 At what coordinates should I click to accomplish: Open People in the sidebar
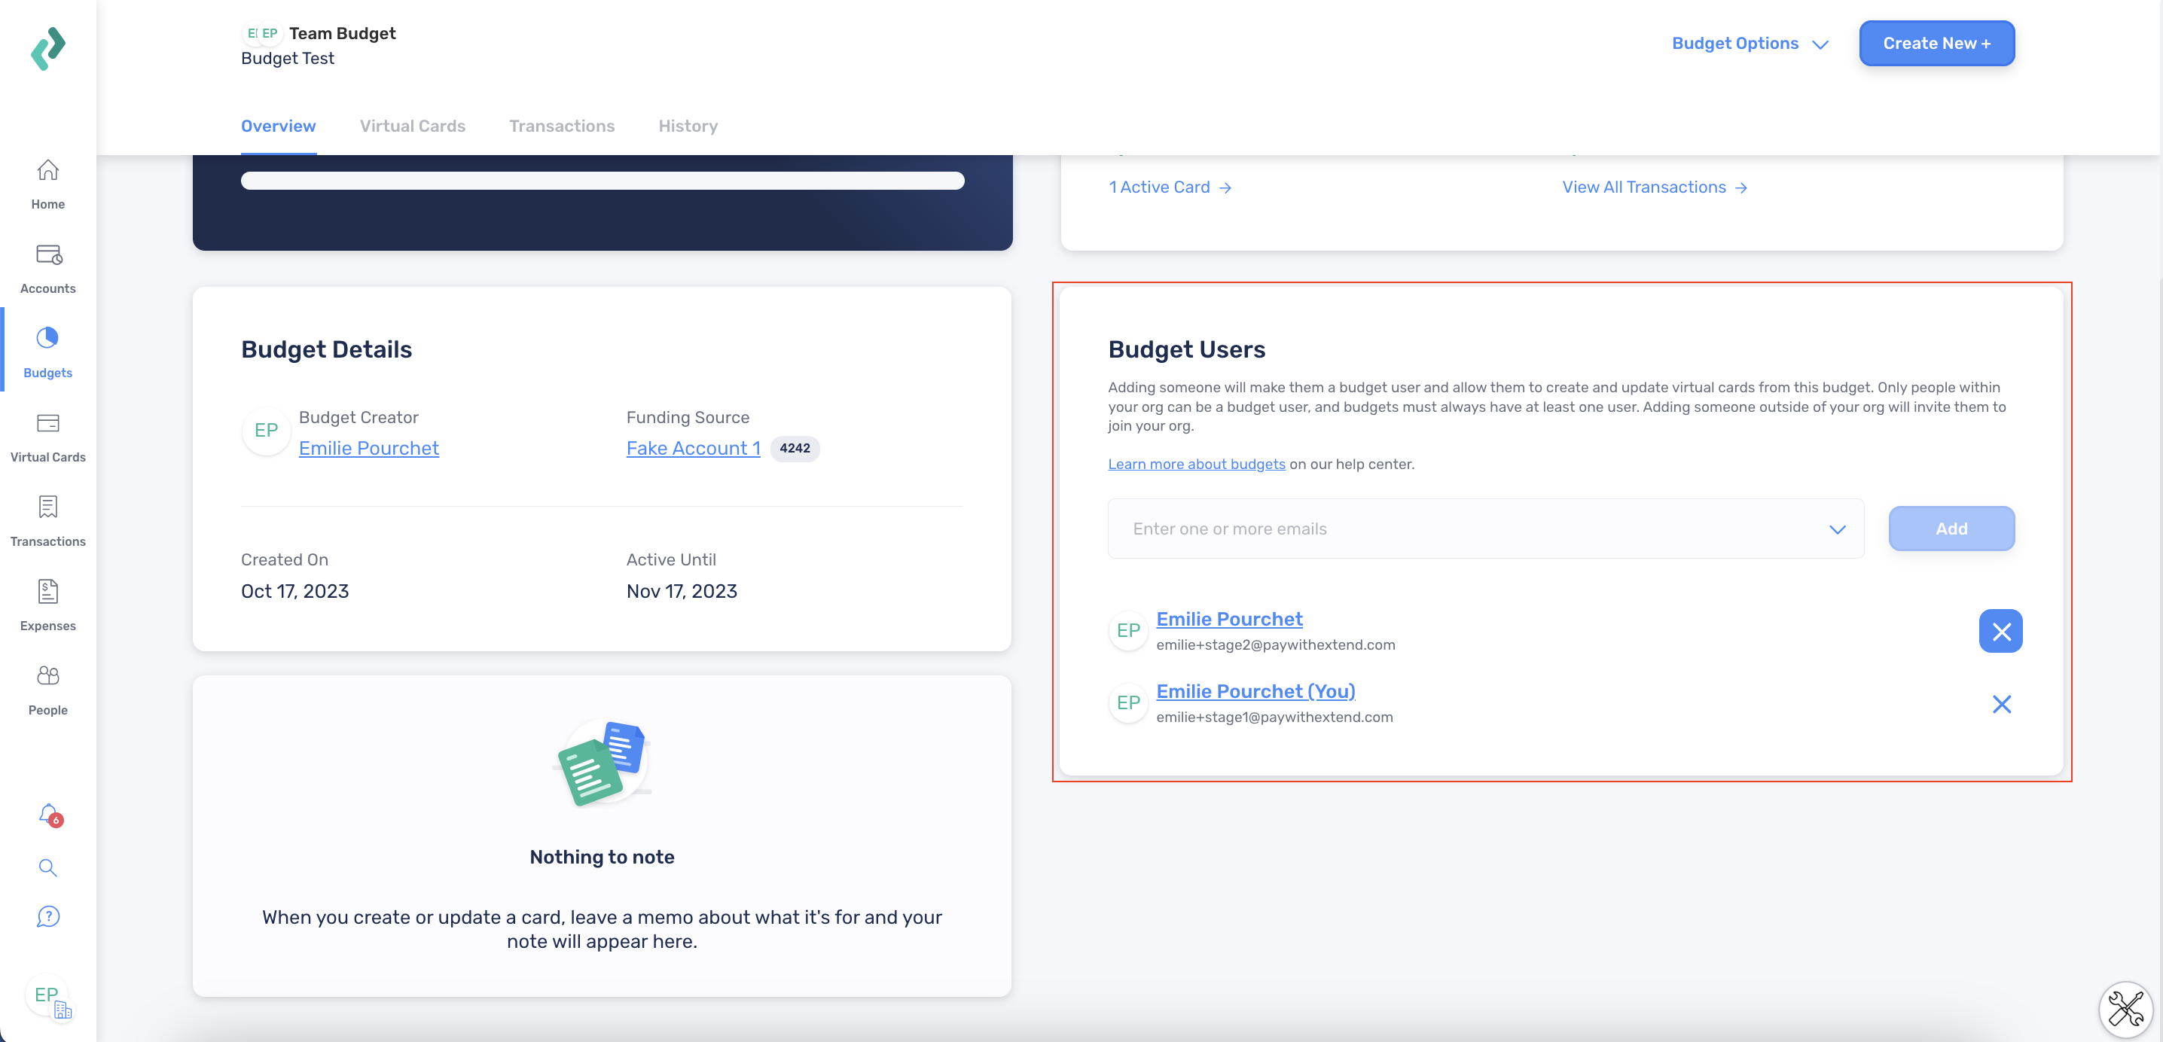coord(48,690)
